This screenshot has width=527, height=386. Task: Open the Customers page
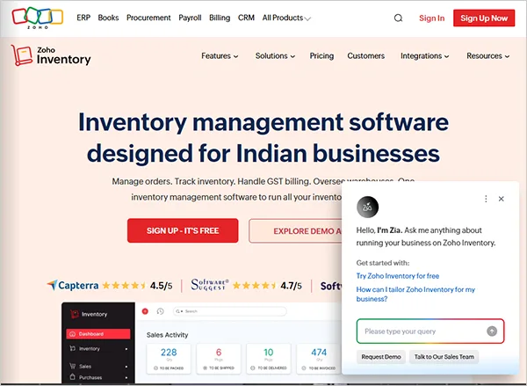click(365, 56)
